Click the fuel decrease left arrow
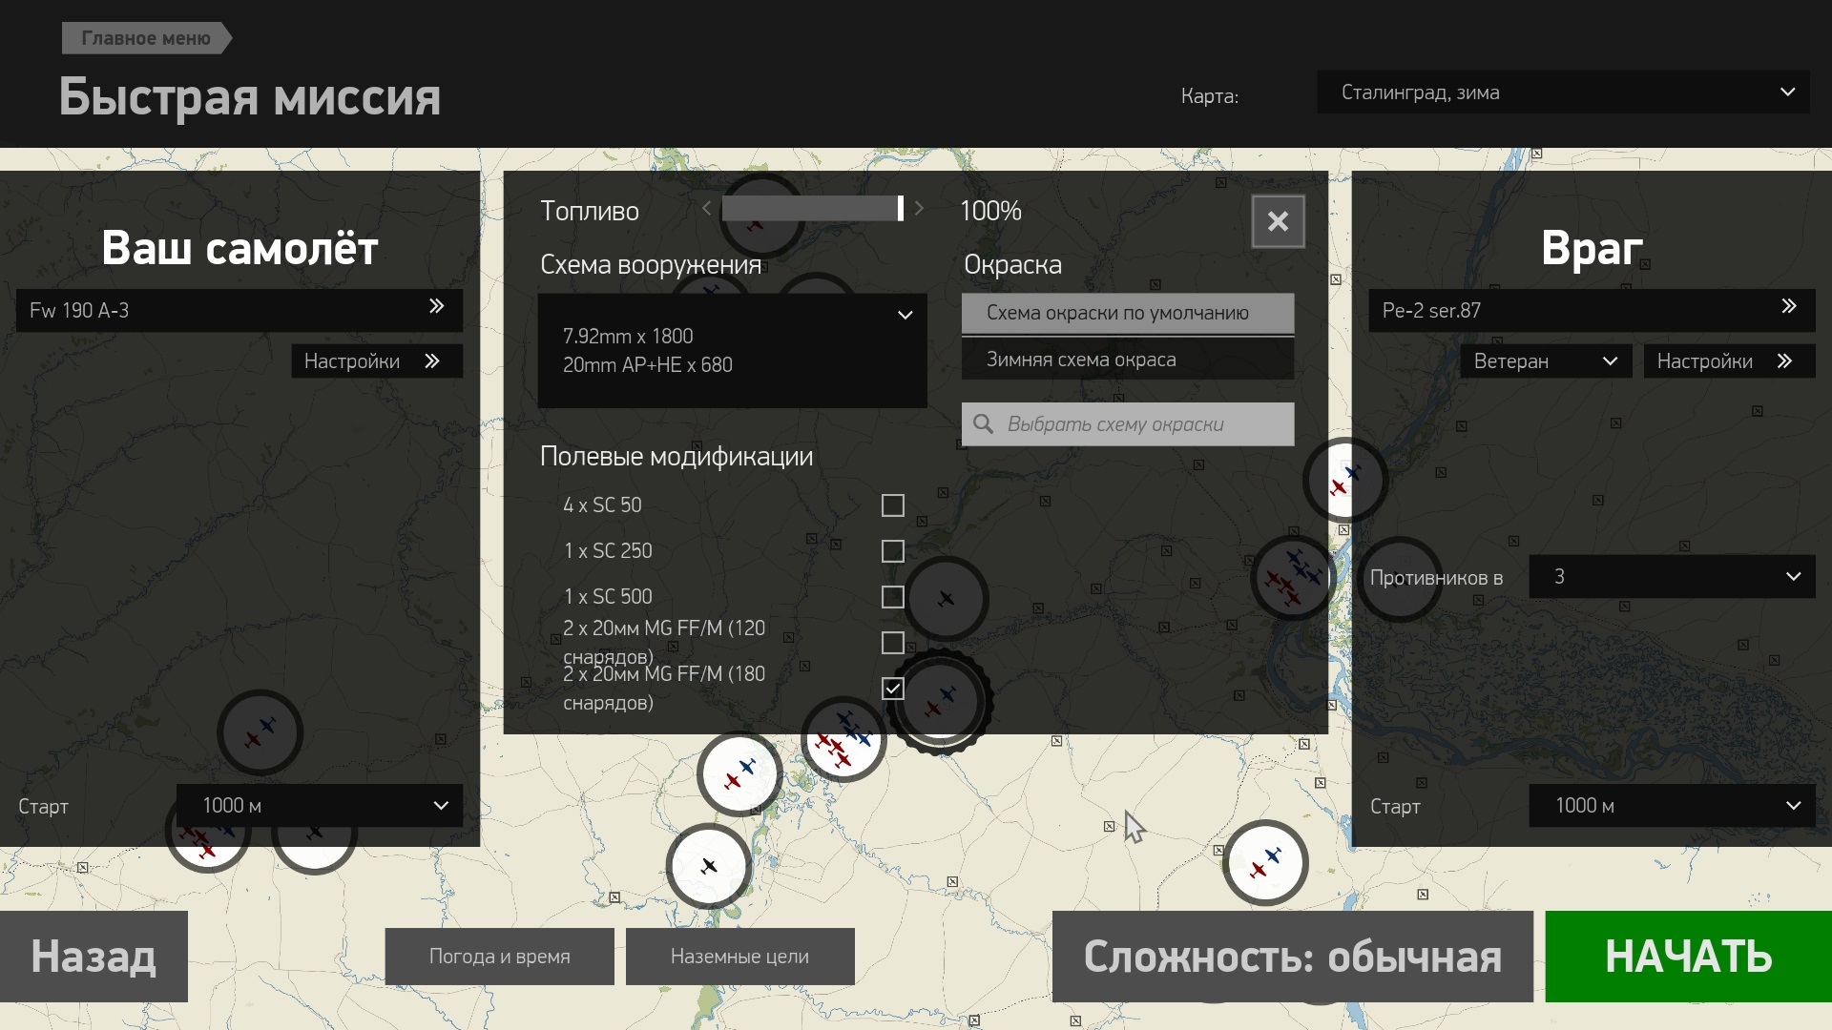 point(706,209)
